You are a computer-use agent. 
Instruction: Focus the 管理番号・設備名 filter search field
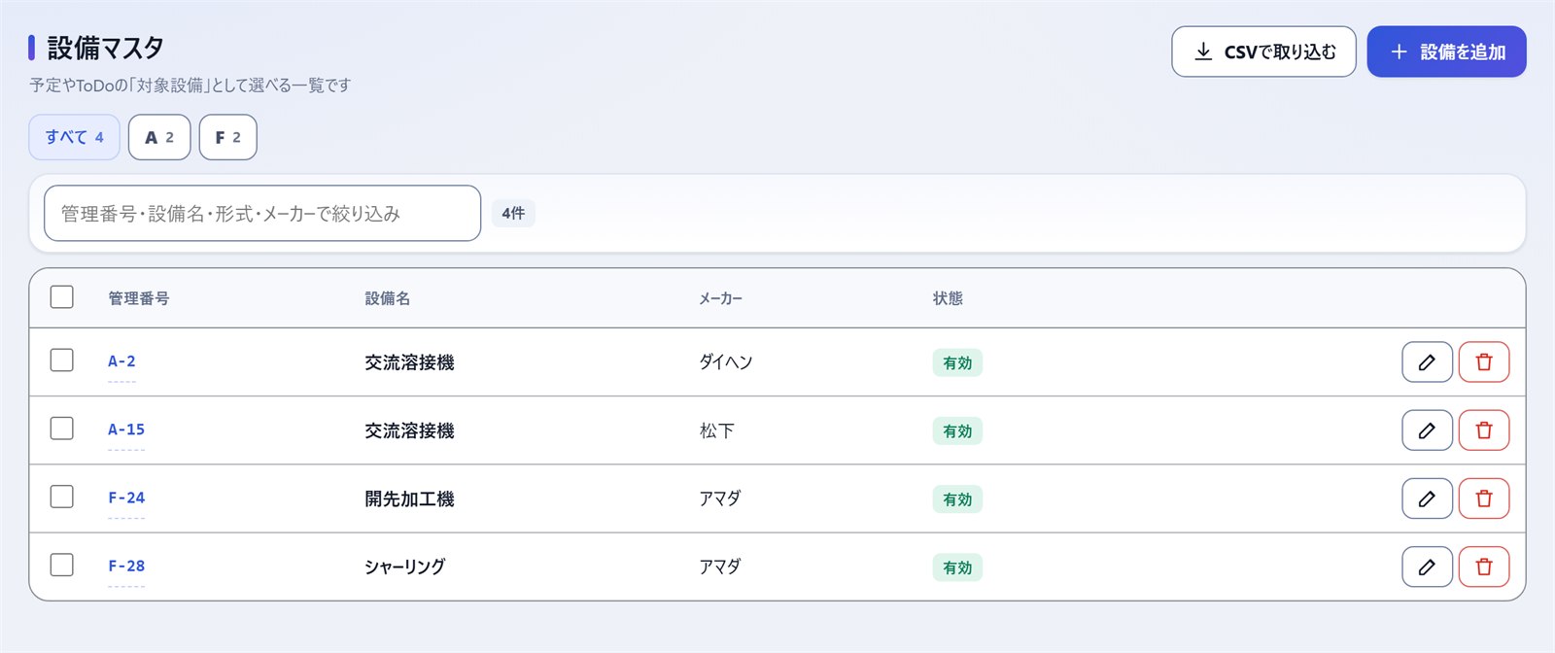pyautogui.click(x=262, y=213)
